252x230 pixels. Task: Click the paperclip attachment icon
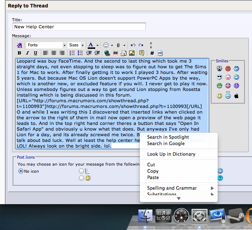pyautogui.click(x=118, y=45)
